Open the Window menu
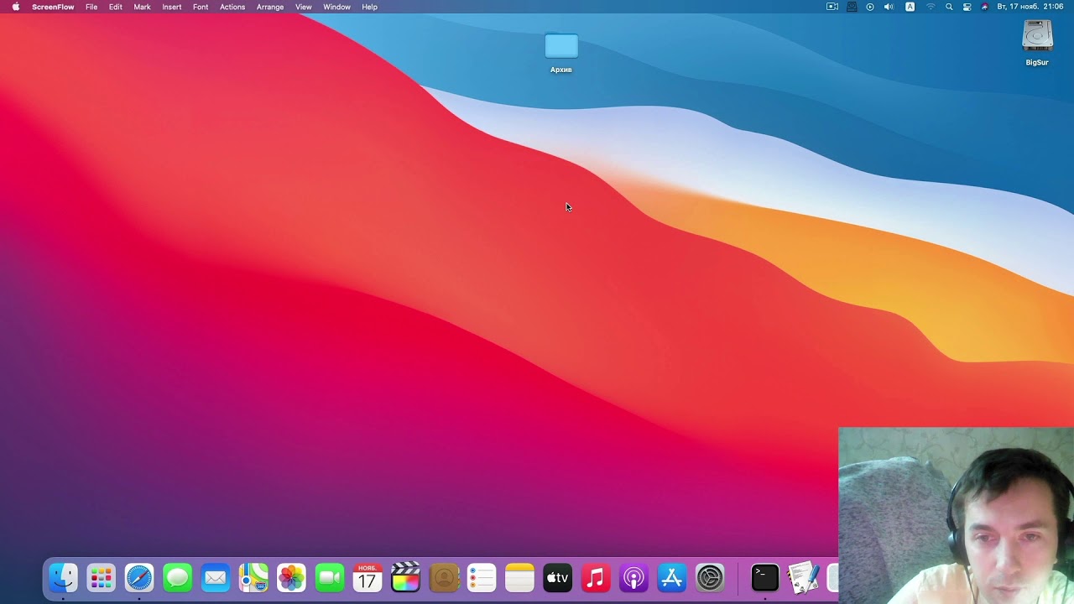 point(337,7)
